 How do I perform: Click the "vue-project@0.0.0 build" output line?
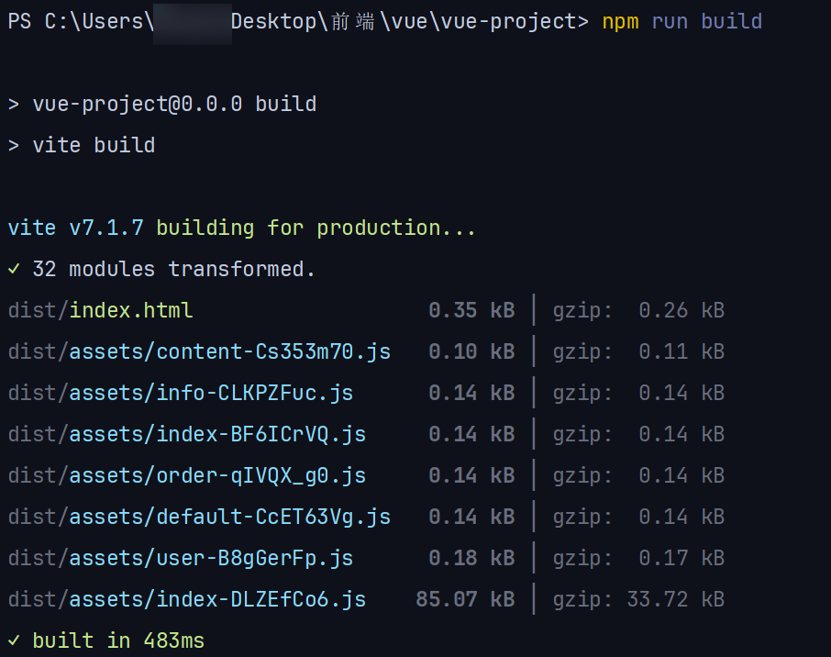coord(174,104)
